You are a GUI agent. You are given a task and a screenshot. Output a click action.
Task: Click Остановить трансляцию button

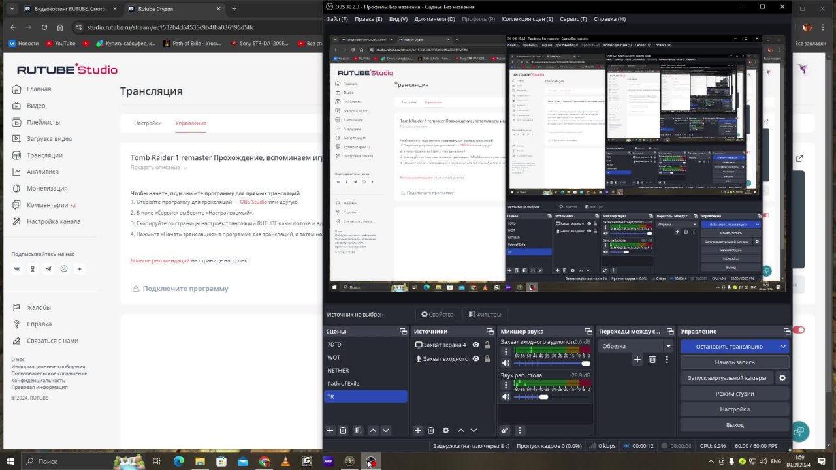(729, 347)
